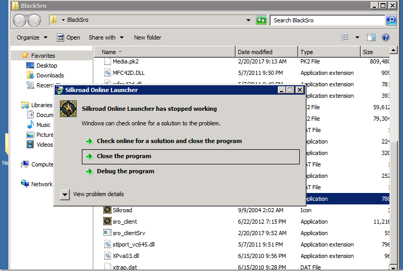
Task: Open the Organize dropdown menu
Action: click(32, 37)
